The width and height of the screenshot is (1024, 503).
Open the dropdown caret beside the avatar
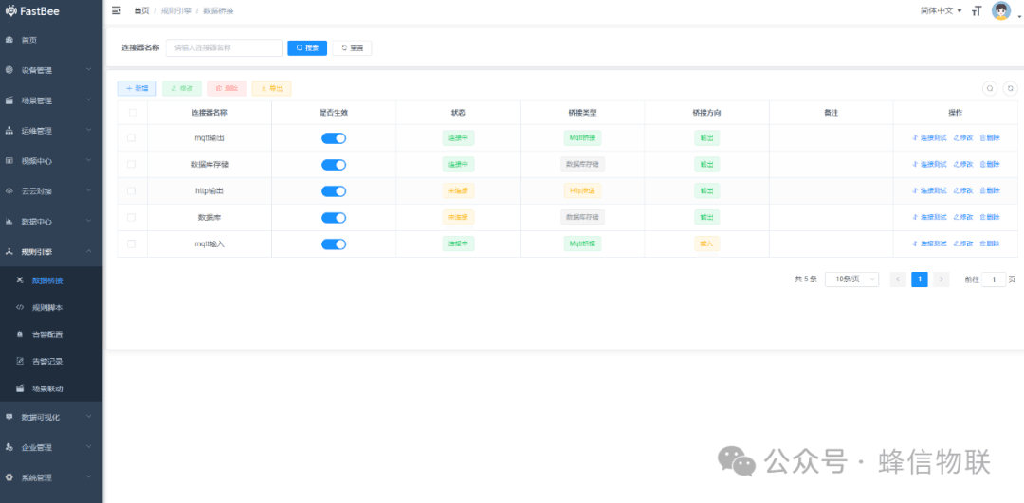coord(1018,16)
